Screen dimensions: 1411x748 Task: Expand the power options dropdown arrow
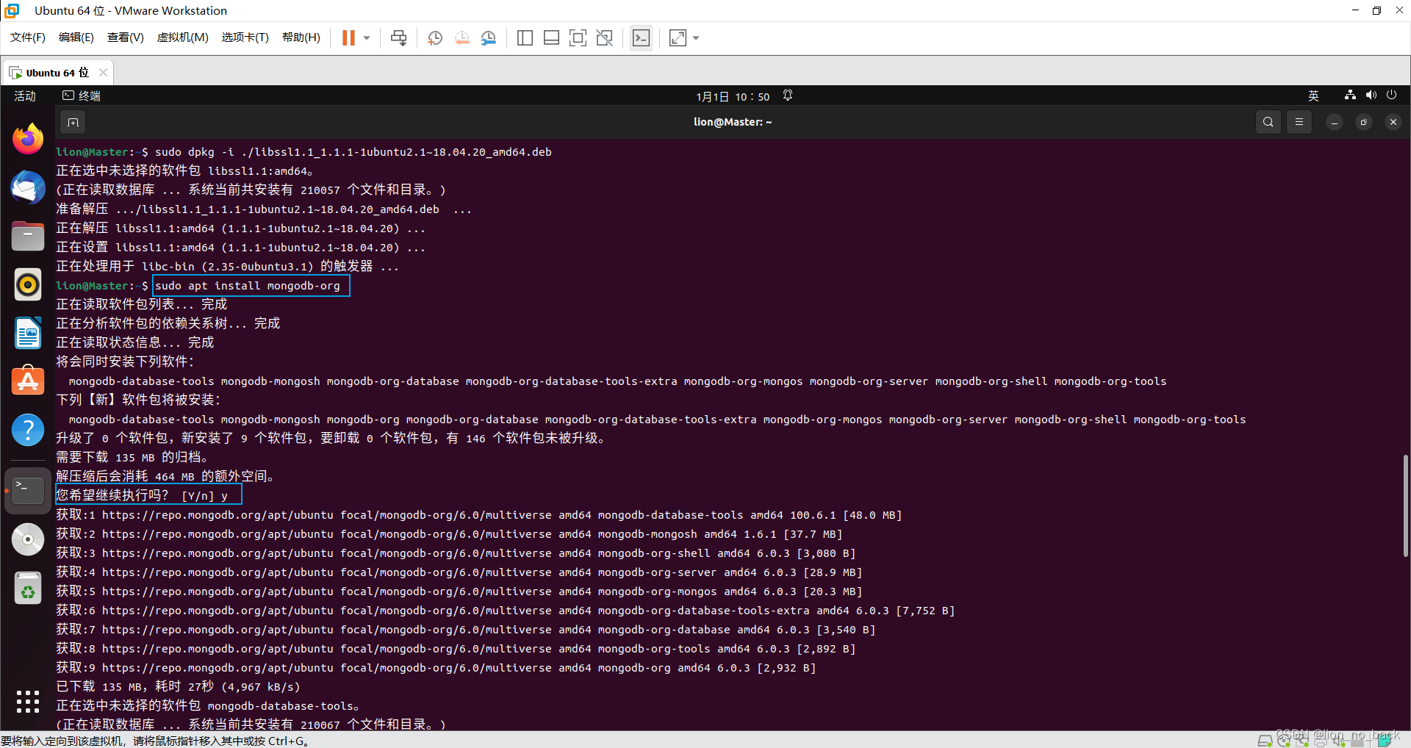[367, 37]
